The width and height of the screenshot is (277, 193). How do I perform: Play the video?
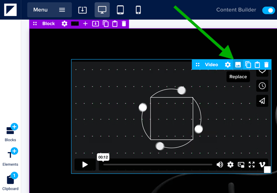(x=85, y=165)
